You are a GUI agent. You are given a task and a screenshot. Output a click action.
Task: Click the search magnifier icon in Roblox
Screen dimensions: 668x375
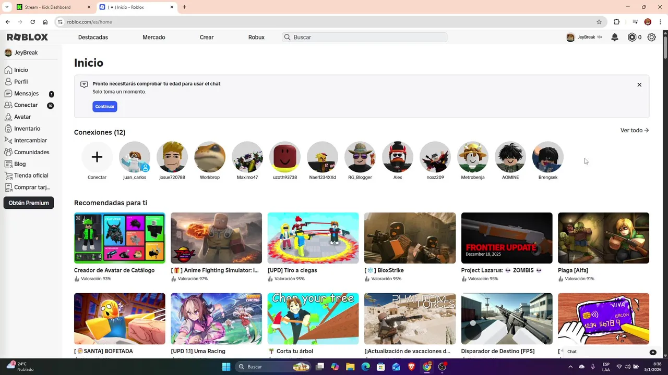(287, 37)
